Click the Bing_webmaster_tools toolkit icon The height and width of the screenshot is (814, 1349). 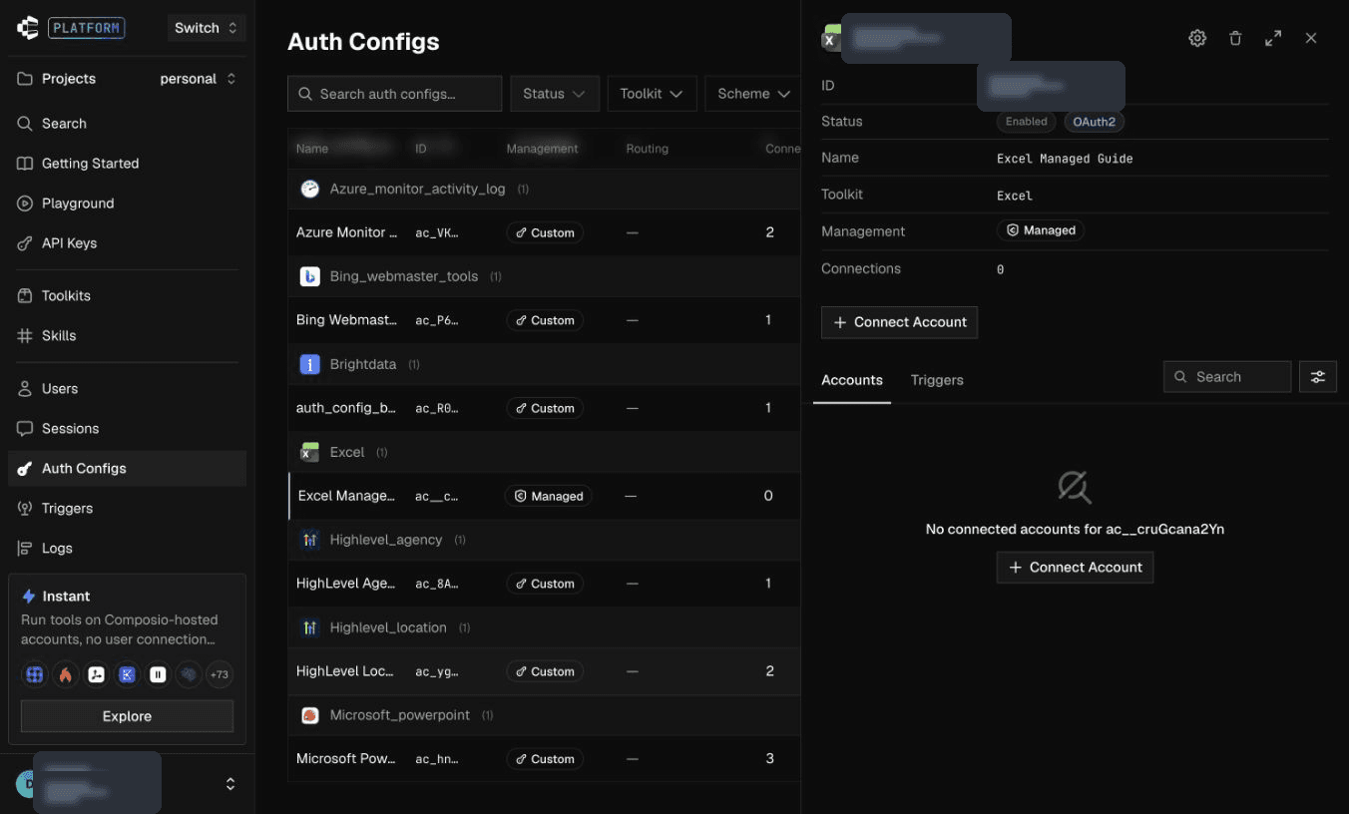[x=310, y=276]
